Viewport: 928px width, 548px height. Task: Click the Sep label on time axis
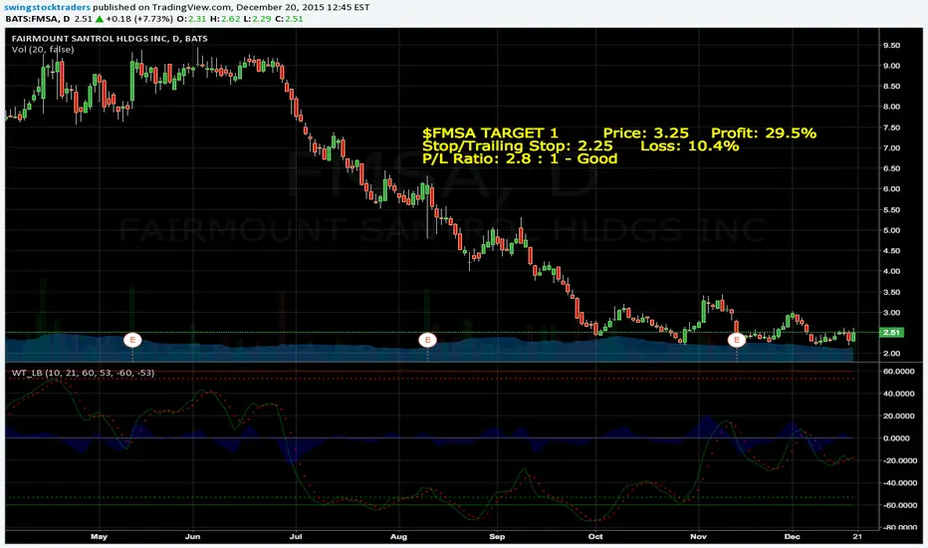click(497, 537)
